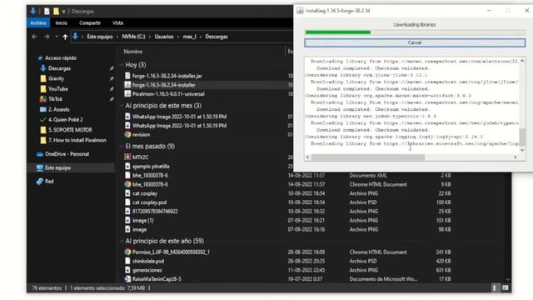Screen dimensions: 533x300
Task: Select Pixelmon-1.16.5-9.0.11-universal file
Action: (x=168, y=94)
